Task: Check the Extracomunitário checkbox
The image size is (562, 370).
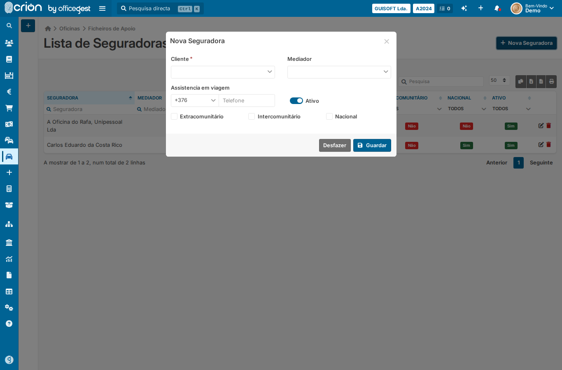Action: [174, 116]
